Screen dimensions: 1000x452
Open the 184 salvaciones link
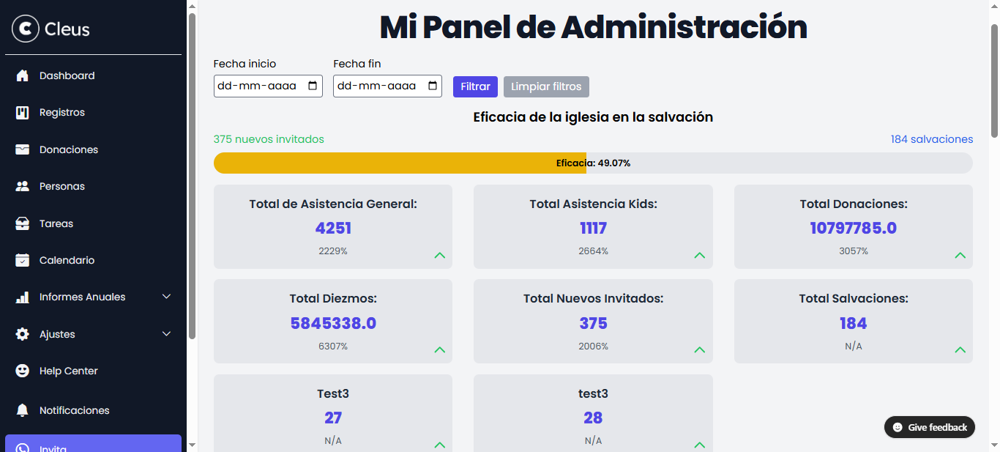[932, 139]
